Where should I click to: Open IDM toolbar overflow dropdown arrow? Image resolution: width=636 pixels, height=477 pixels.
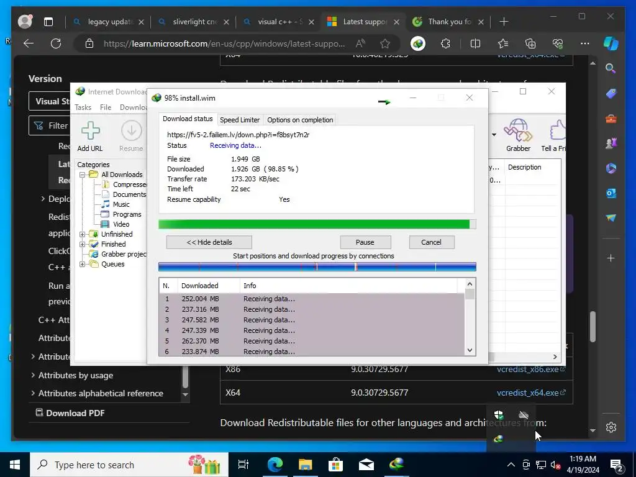(x=494, y=135)
